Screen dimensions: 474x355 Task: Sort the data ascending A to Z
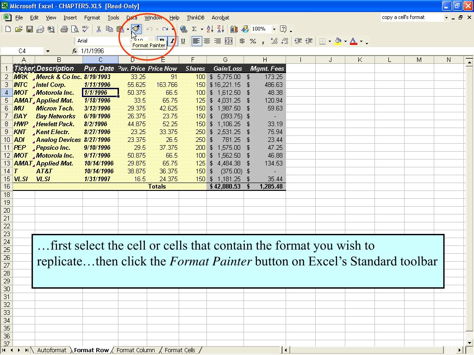(x=210, y=29)
